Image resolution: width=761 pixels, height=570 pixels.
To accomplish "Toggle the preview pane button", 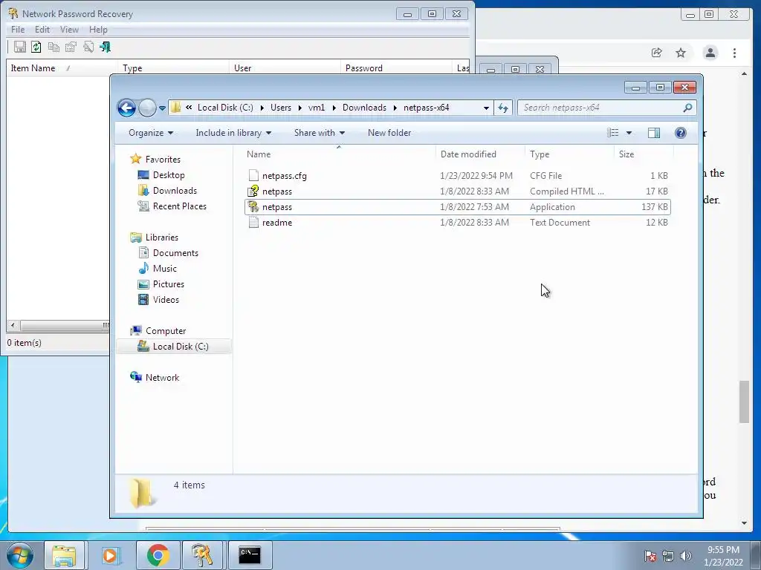I will [x=654, y=133].
